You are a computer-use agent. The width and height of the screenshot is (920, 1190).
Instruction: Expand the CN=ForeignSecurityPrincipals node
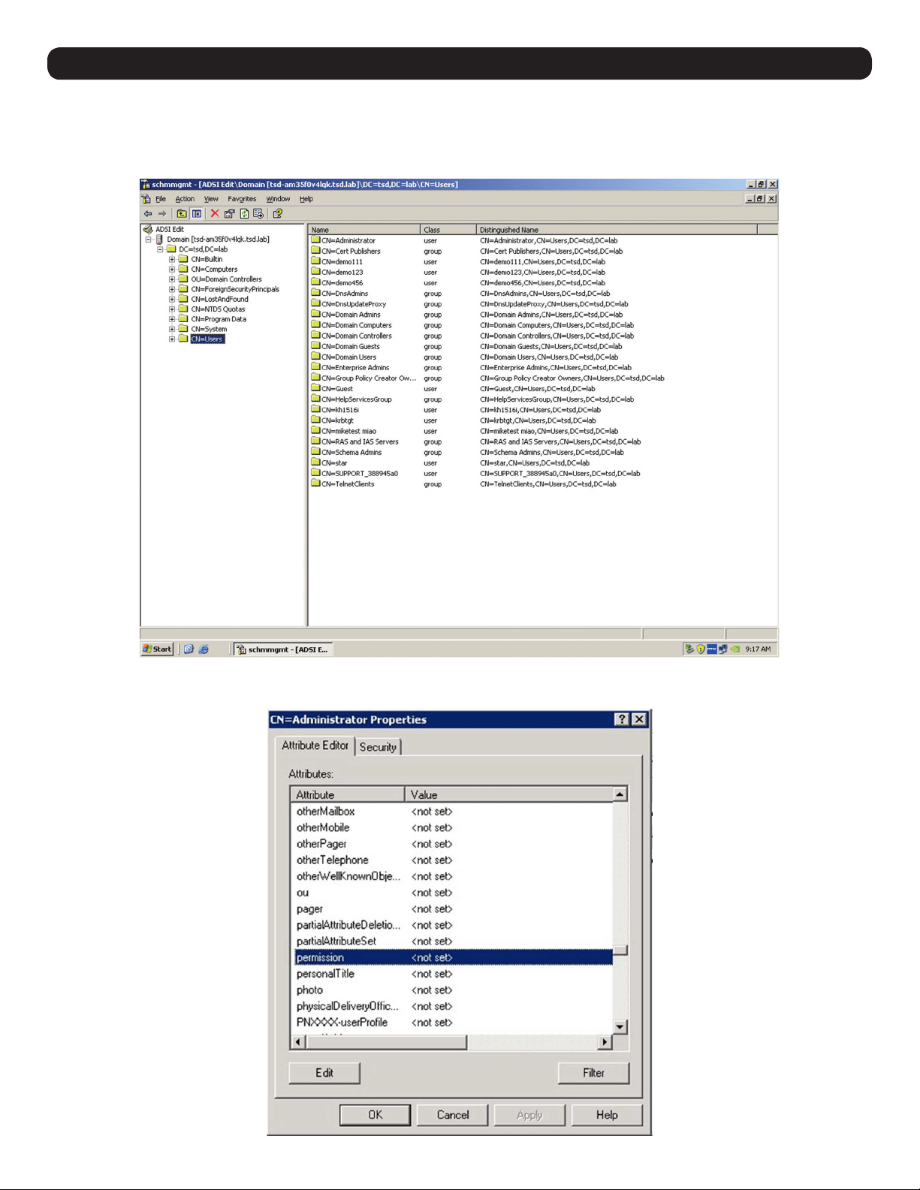click(x=172, y=289)
